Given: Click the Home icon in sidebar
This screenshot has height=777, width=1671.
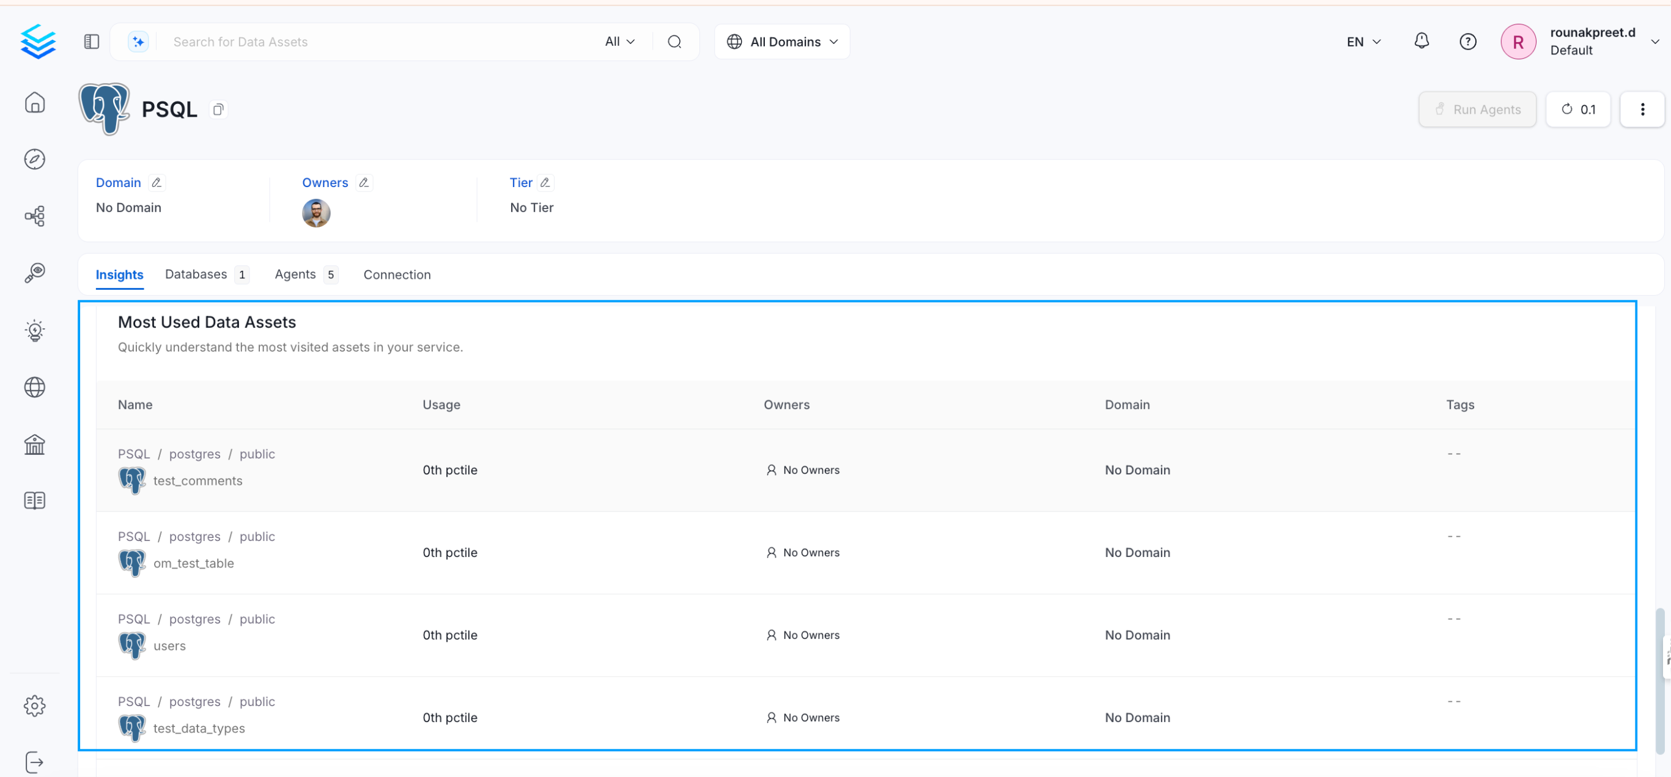Looking at the screenshot, I should [34, 103].
